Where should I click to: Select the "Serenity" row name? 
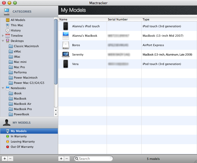[78, 55]
